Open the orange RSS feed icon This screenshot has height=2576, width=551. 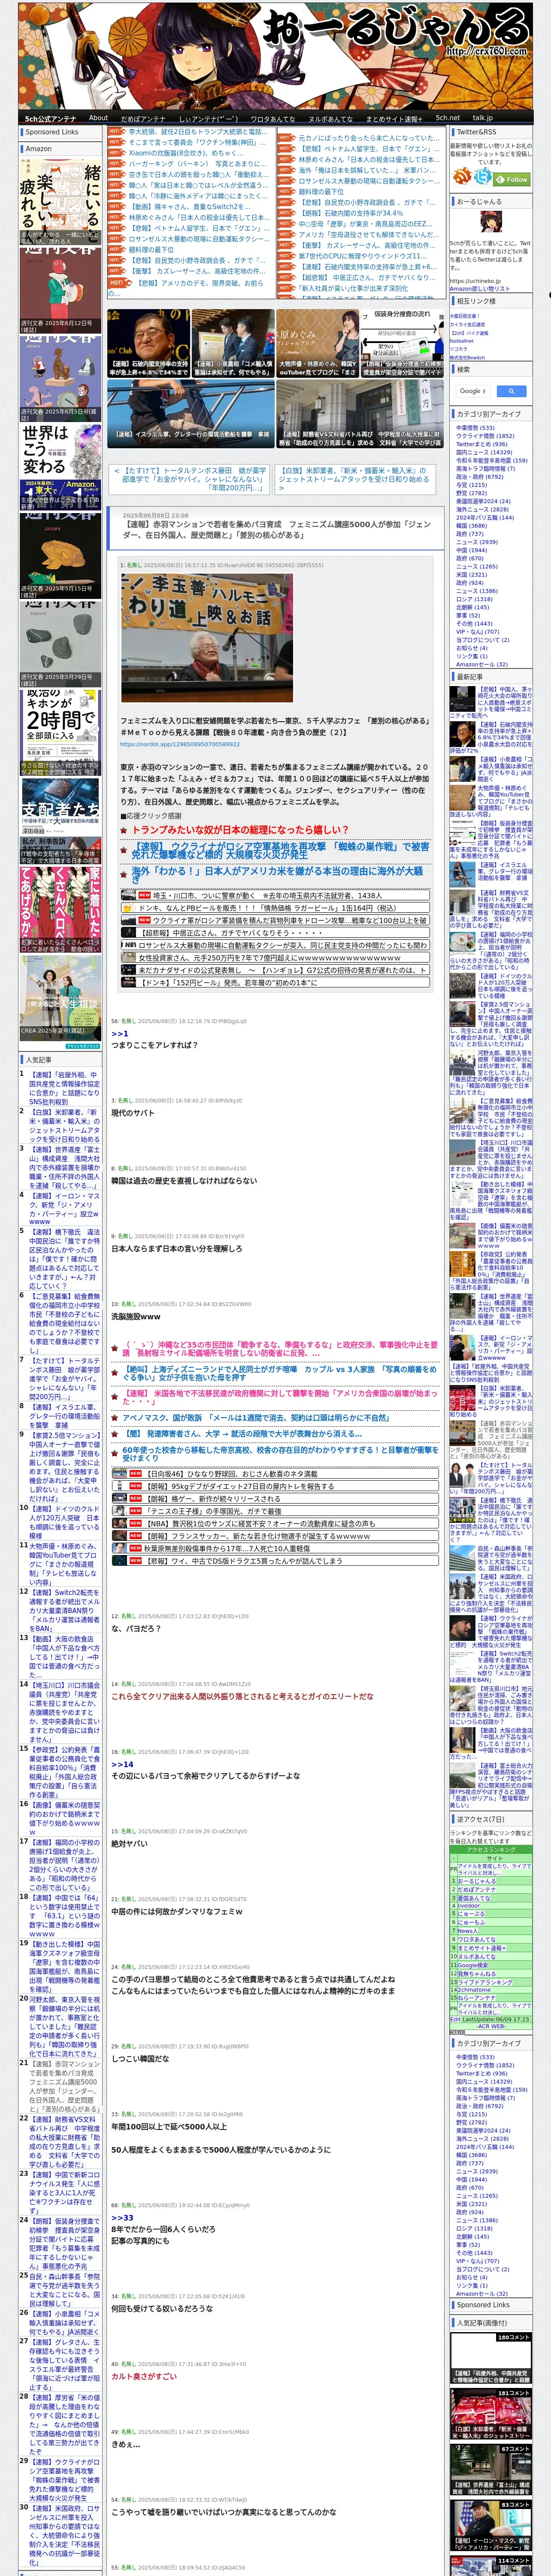click(462, 177)
